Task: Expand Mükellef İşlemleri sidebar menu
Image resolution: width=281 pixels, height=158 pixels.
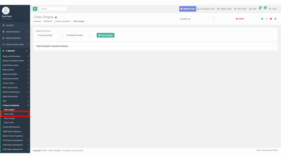Action: pos(15,38)
